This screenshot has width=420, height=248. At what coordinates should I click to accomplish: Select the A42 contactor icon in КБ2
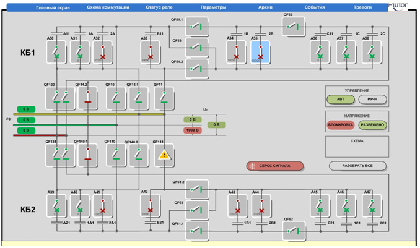point(151,206)
